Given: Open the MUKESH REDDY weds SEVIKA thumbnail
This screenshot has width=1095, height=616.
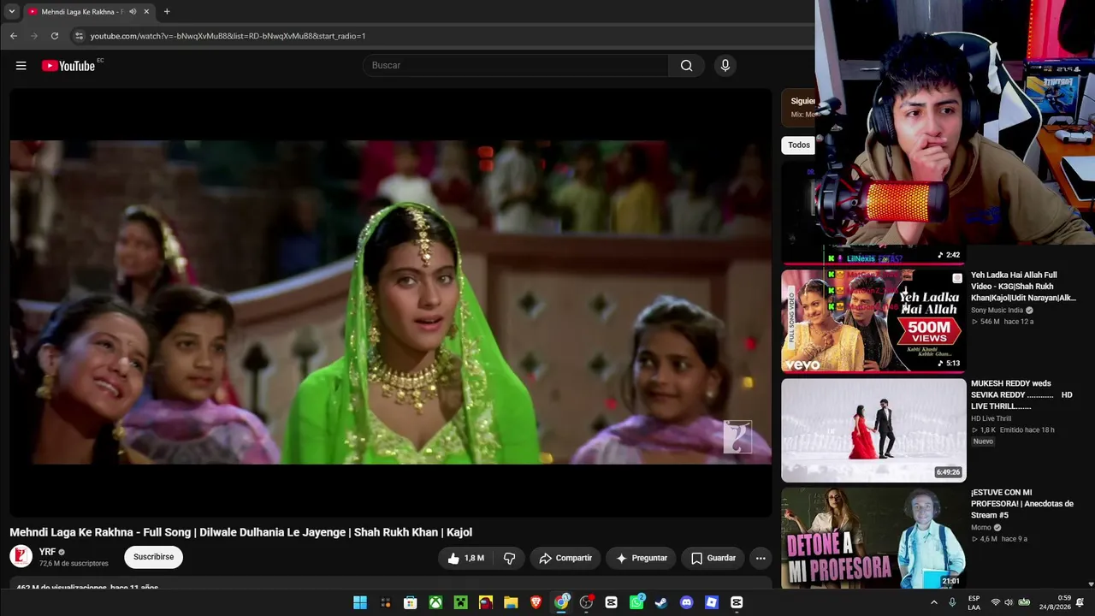Looking at the screenshot, I should (873, 430).
